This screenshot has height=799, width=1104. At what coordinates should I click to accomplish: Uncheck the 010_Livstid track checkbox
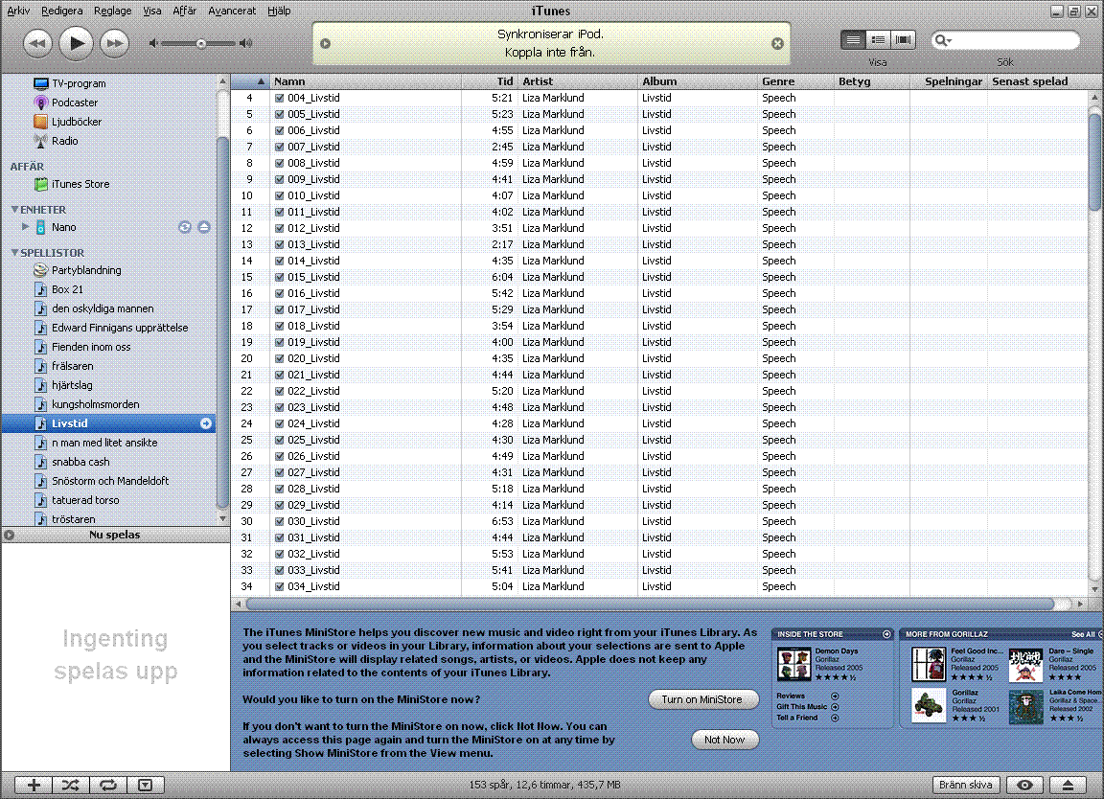pos(280,195)
